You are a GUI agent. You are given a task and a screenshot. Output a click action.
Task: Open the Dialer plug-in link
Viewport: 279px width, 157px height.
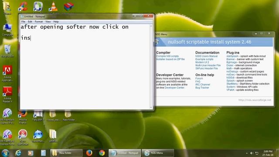pyautogui.click(x=230, y=65)
